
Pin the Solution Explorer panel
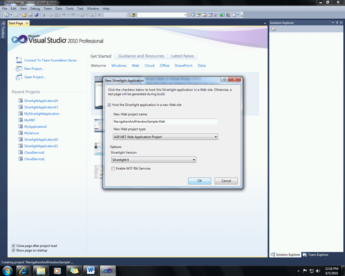coord(337,23)
